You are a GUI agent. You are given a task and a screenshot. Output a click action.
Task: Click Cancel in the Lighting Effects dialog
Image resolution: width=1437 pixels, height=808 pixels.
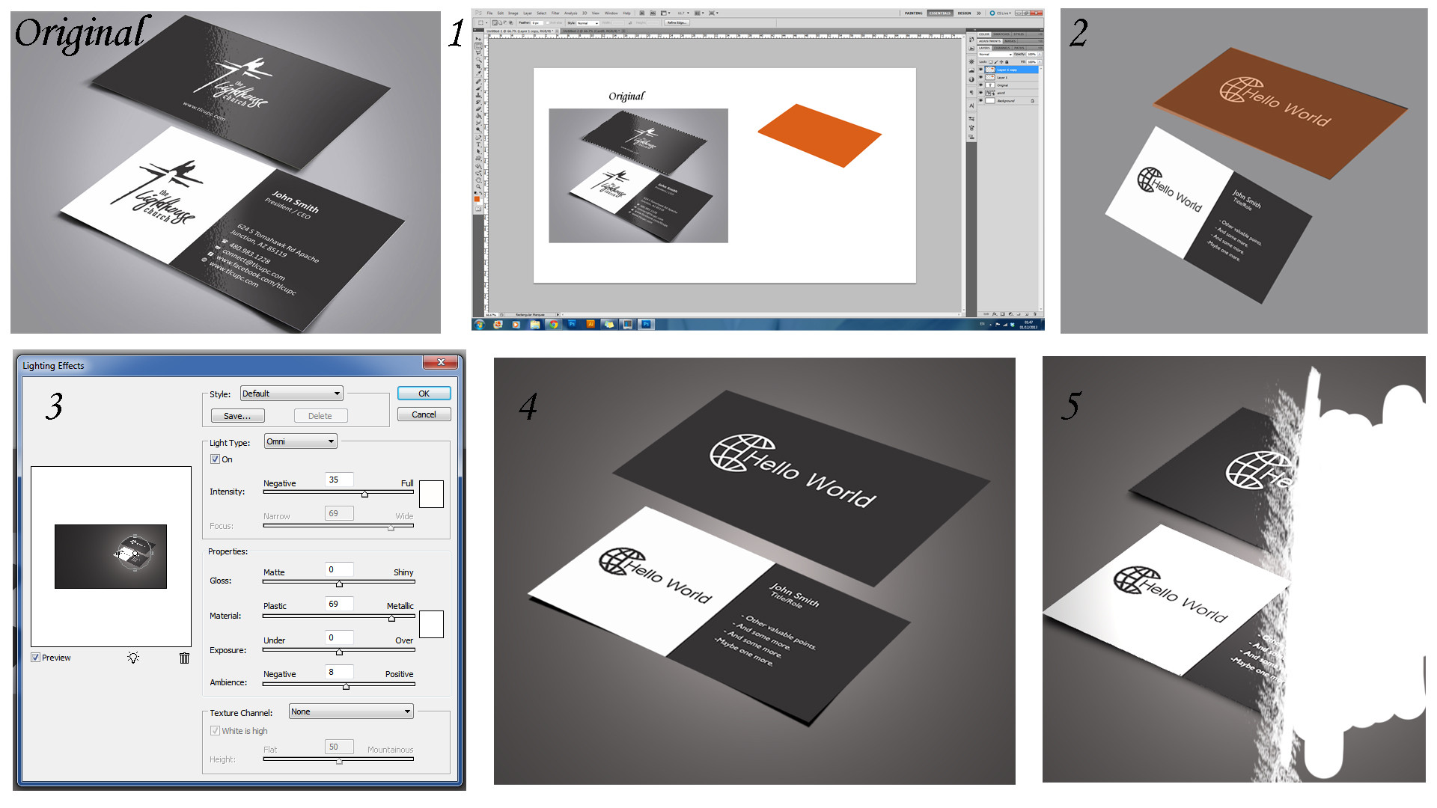click(x=424, y=414)
